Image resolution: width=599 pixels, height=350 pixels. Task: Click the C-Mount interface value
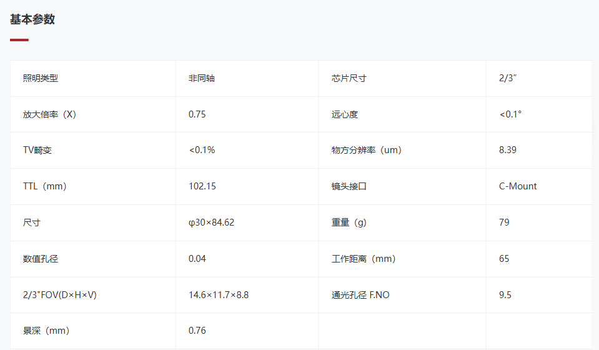(x=518, y=186)
